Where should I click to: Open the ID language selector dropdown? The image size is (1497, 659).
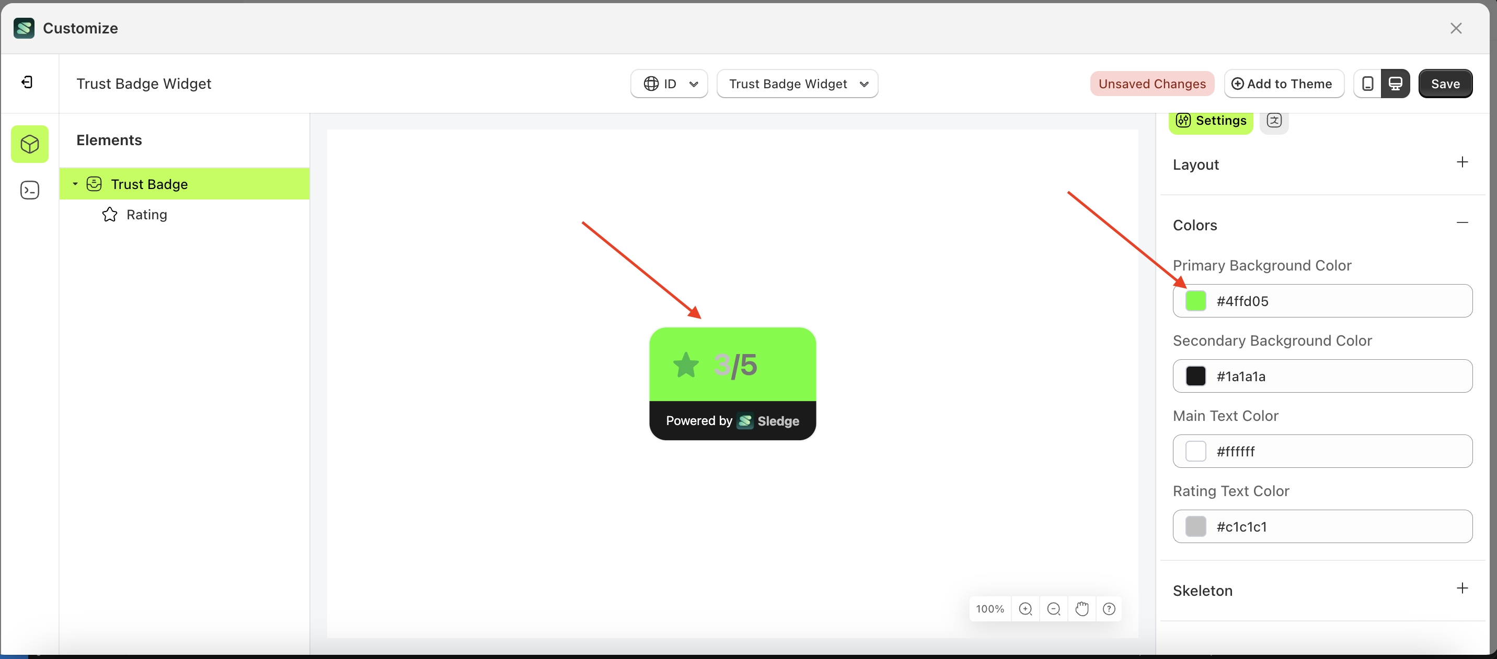[x=669, y=84]
